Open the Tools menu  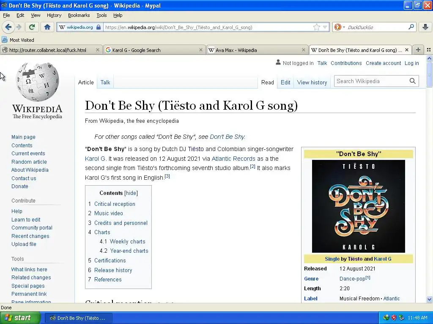(101, 15)
